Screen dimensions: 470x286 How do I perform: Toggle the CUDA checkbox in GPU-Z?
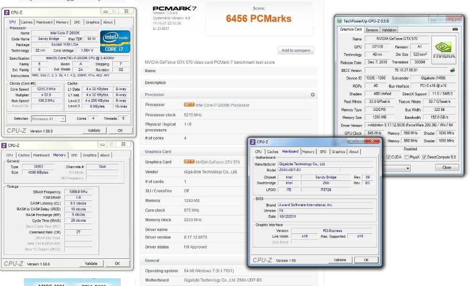388,157
